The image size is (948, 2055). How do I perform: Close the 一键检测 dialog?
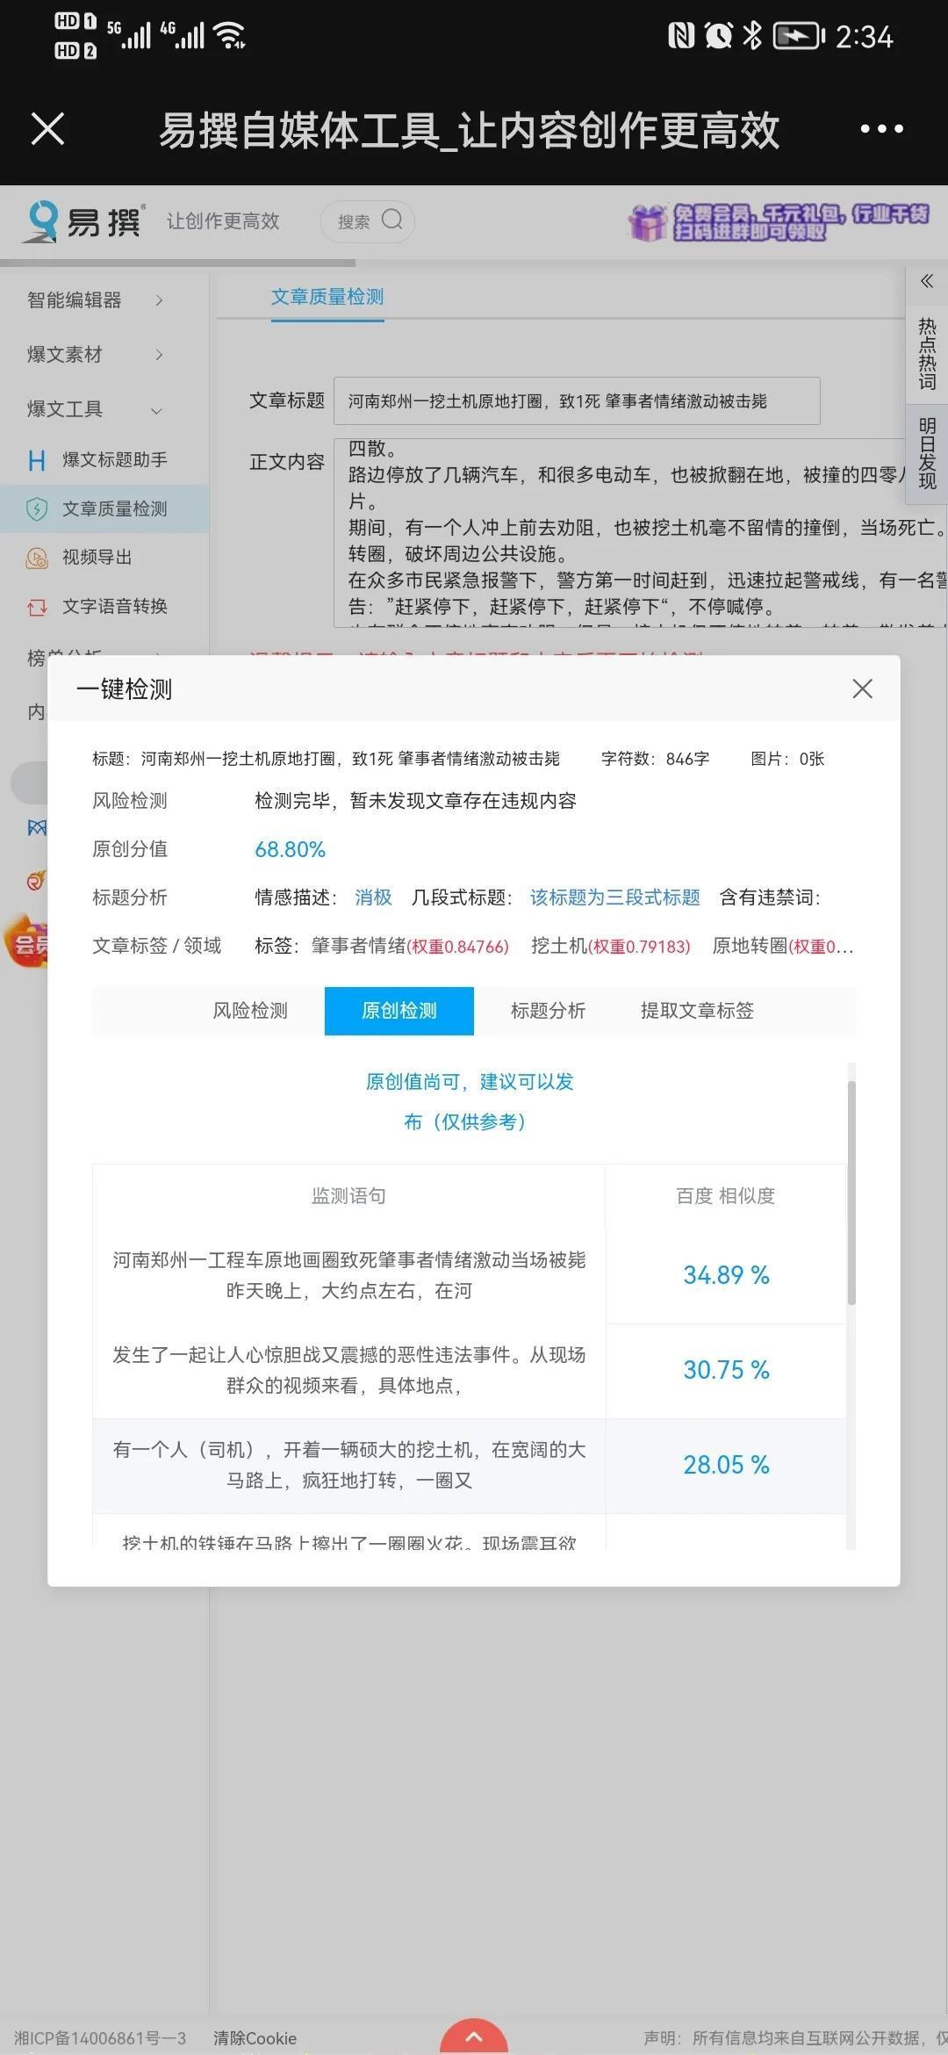[862, 689]
